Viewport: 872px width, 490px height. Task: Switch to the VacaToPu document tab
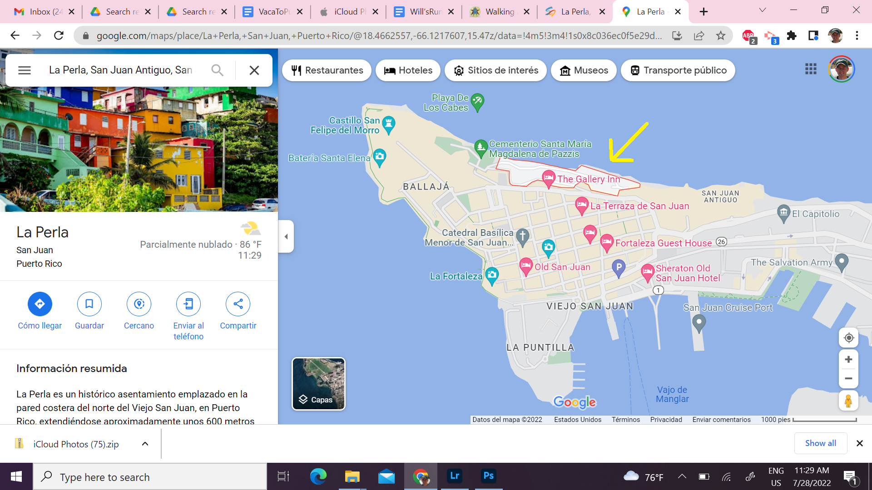[x=272, y=12]
